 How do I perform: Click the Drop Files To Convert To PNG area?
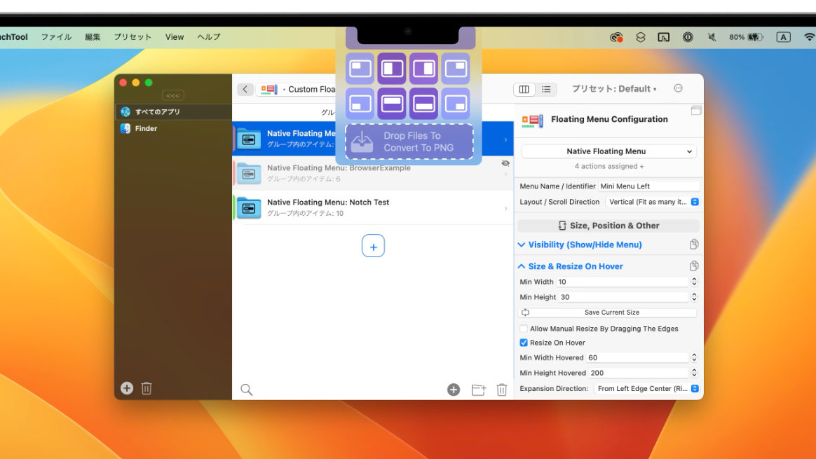(409, 142)
